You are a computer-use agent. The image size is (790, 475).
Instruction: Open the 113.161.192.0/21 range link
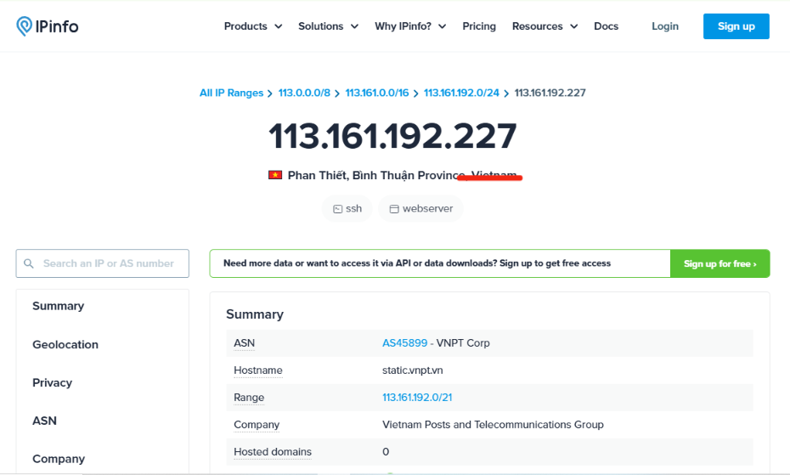(417, 398)
